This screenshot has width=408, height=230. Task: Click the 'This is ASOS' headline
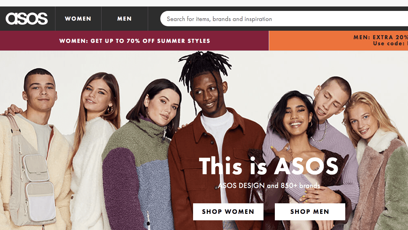268,166
